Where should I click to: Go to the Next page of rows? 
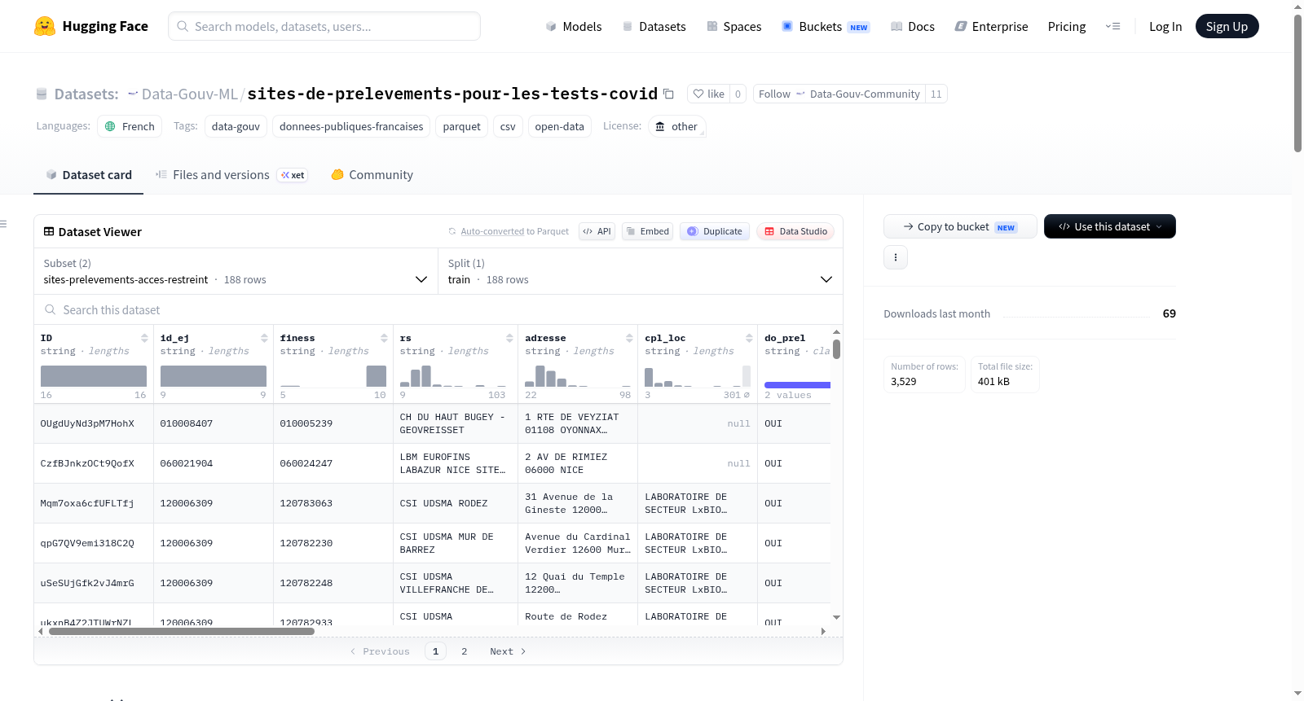pos(508,651)
